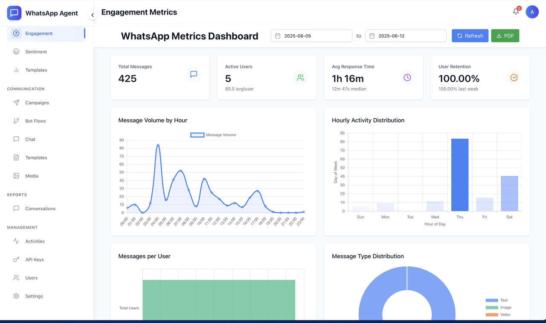This screenshot has height=323, width=546.
Task: Click the Avg Response Time clock icon
Action: coord(407,77)
